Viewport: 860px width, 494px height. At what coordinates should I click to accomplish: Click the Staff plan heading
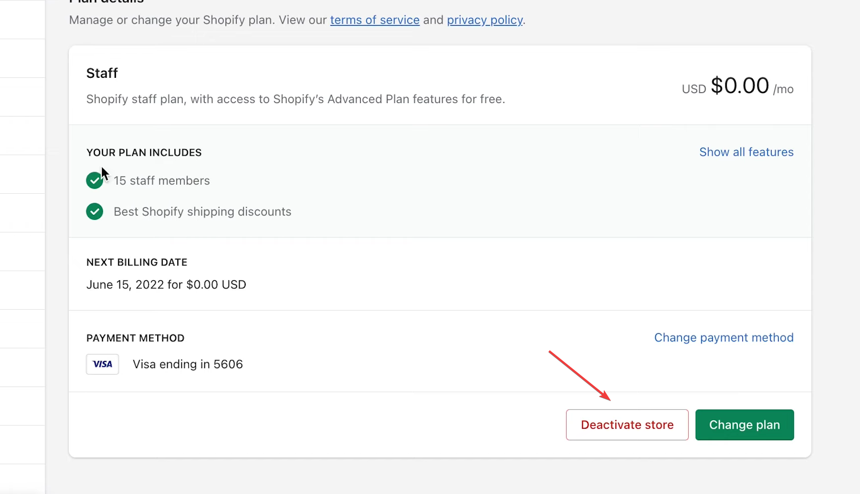pyautogui.click(x=102, y=73)
